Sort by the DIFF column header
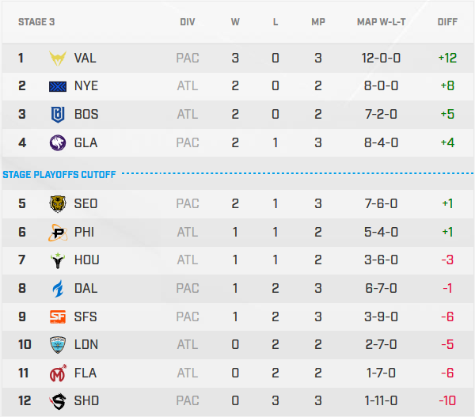This screenshot has height=417, width=475. 447,22
